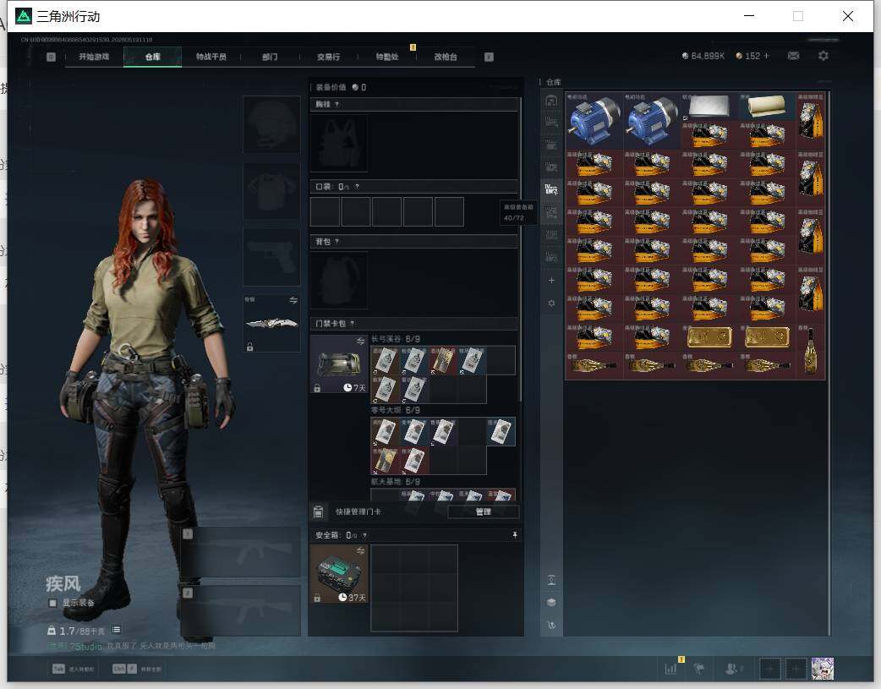Go to the 交易行 tab

328,57
